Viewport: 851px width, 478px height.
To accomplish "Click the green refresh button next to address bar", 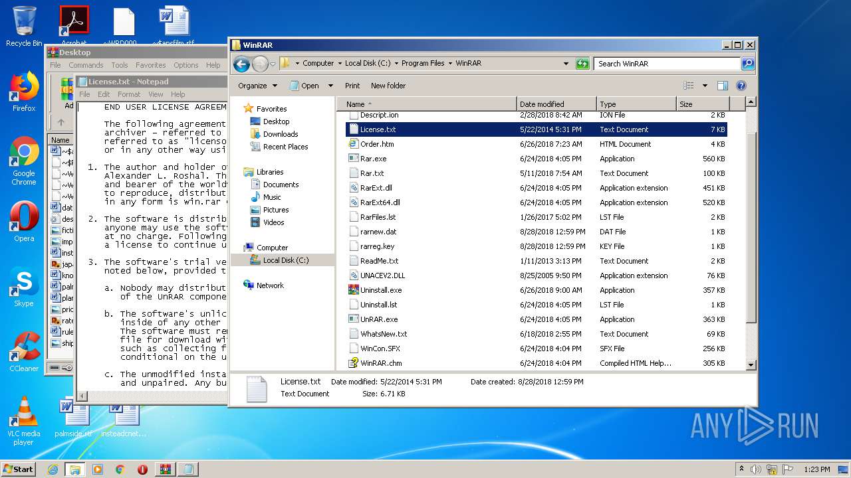I will coord(583,64).
